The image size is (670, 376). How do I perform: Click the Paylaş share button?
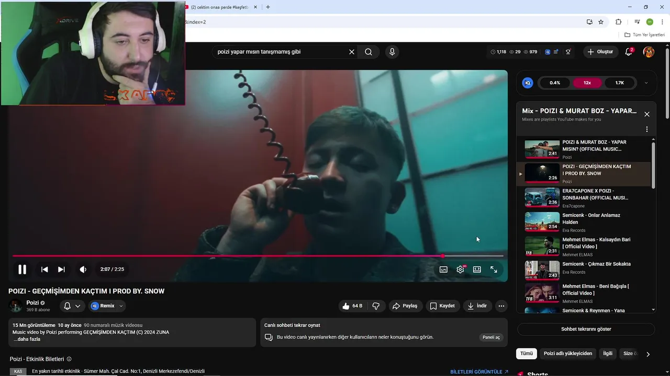pos(405,306)
